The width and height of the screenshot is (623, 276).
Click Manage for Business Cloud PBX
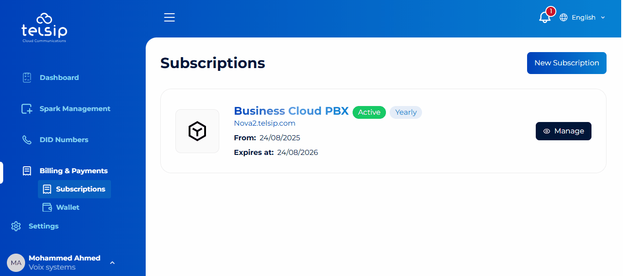pos(563,131)
